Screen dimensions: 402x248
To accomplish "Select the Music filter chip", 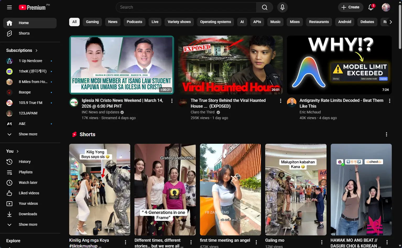I will pos(275,22).
